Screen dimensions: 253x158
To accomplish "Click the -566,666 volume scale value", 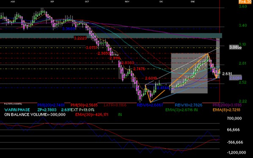I will [235, 142].
